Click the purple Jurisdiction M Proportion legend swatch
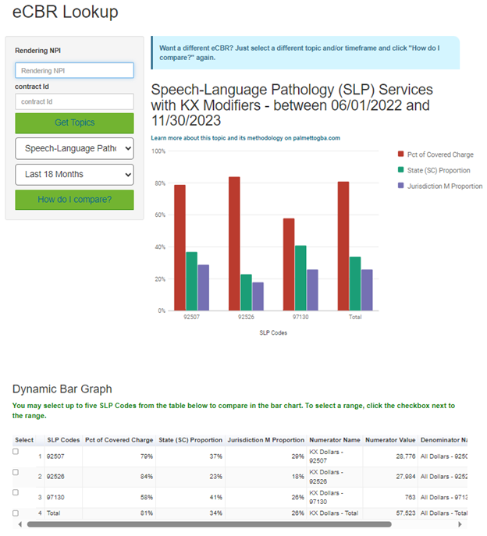This screenshot has height=536, width=487. click(x=401, y=186)
